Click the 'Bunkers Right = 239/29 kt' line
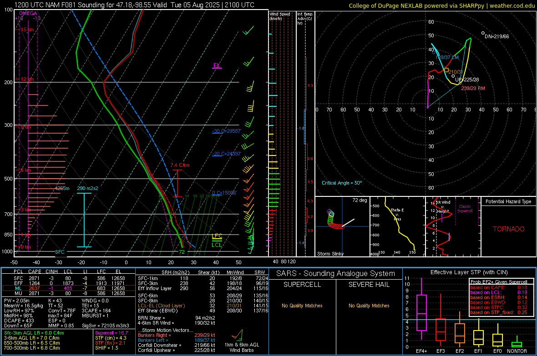Image resolution: width=537 pixels, height=356 pixels. (177, 335)
